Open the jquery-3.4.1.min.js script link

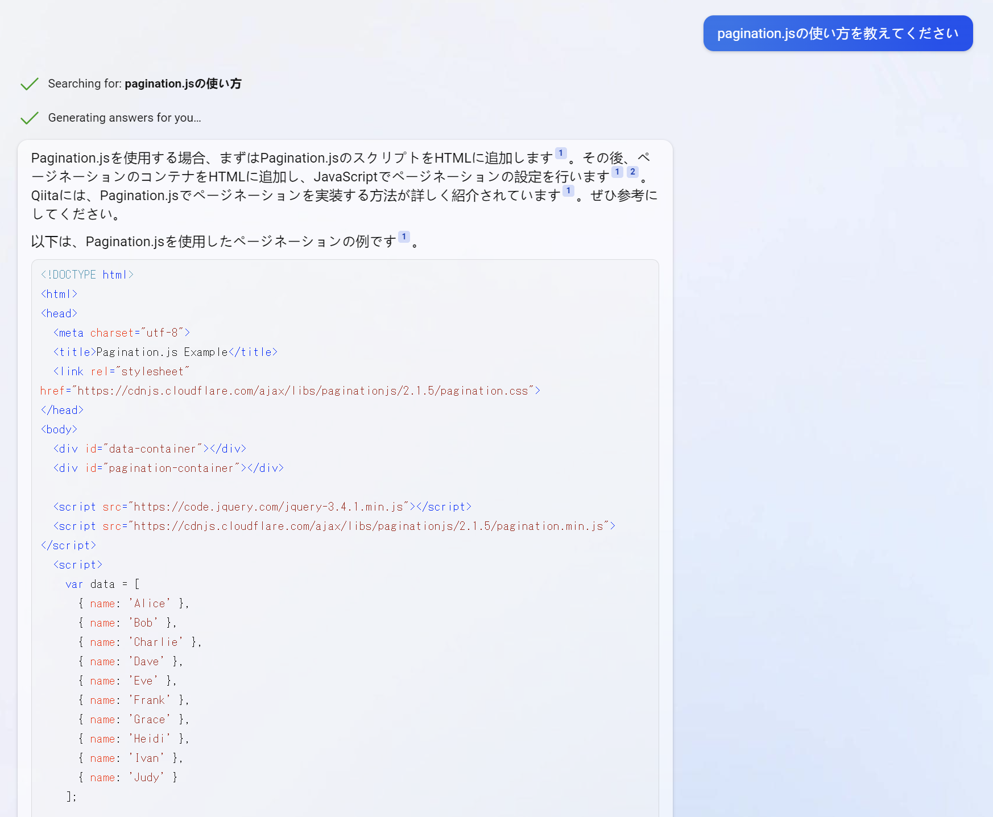tap(270, 507)
